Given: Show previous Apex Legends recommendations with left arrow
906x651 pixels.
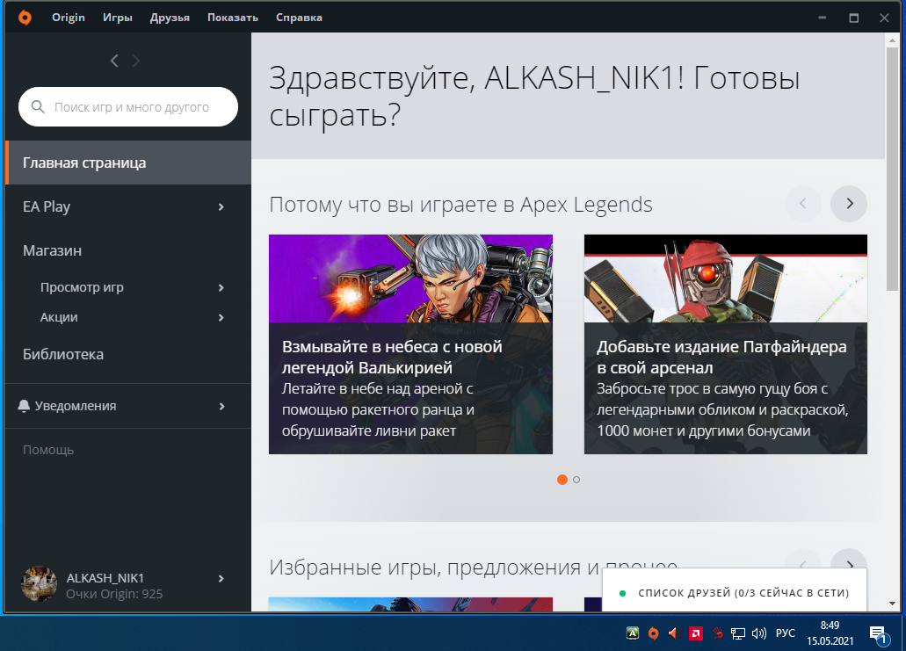Looking at the screenshot, I should [x=802, y=203].
